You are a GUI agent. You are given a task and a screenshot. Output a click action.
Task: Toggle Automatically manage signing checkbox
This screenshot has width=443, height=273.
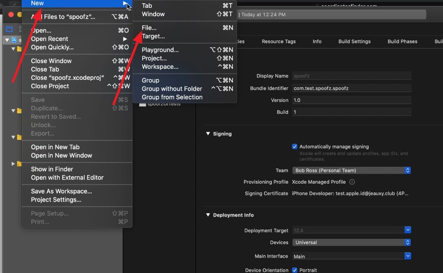coord(295,147)
